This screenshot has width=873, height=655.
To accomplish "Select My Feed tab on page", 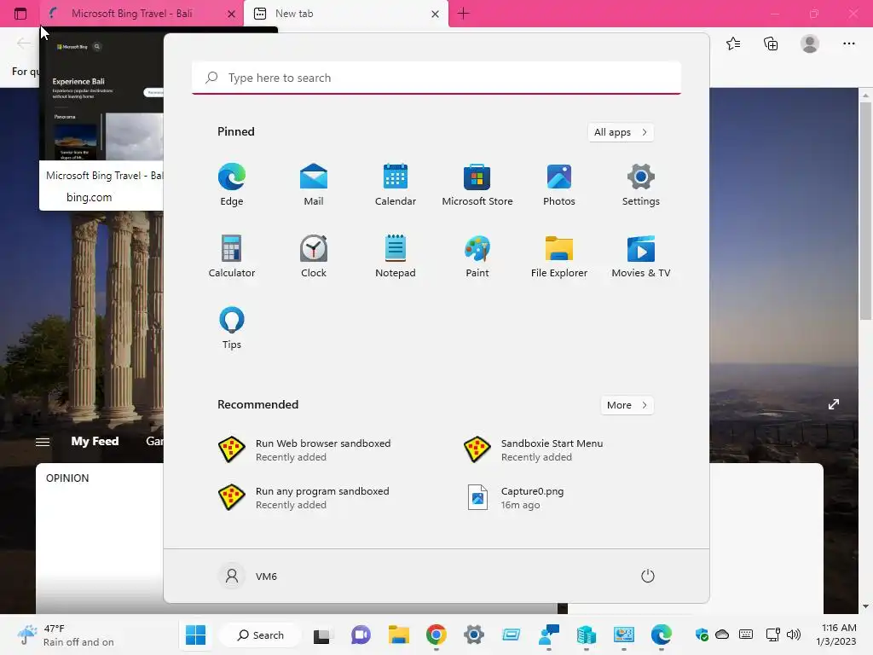I will point(95,441).
